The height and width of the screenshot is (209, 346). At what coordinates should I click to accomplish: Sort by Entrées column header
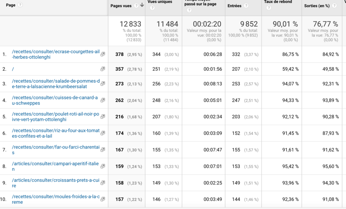234,6
